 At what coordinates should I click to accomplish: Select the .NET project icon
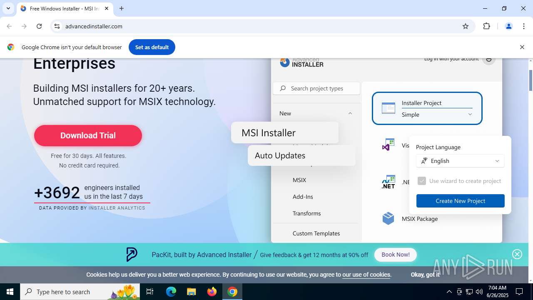(x=388, y=182)
